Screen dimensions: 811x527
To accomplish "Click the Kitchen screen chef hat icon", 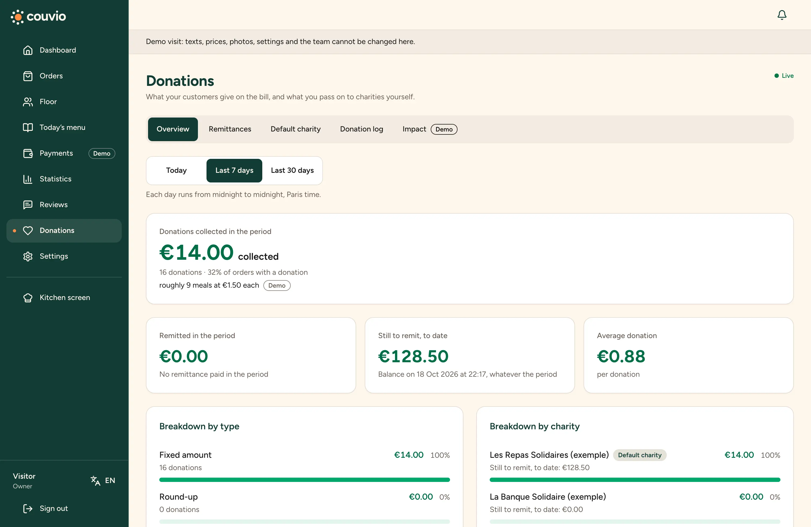I will tap(28, 298).
